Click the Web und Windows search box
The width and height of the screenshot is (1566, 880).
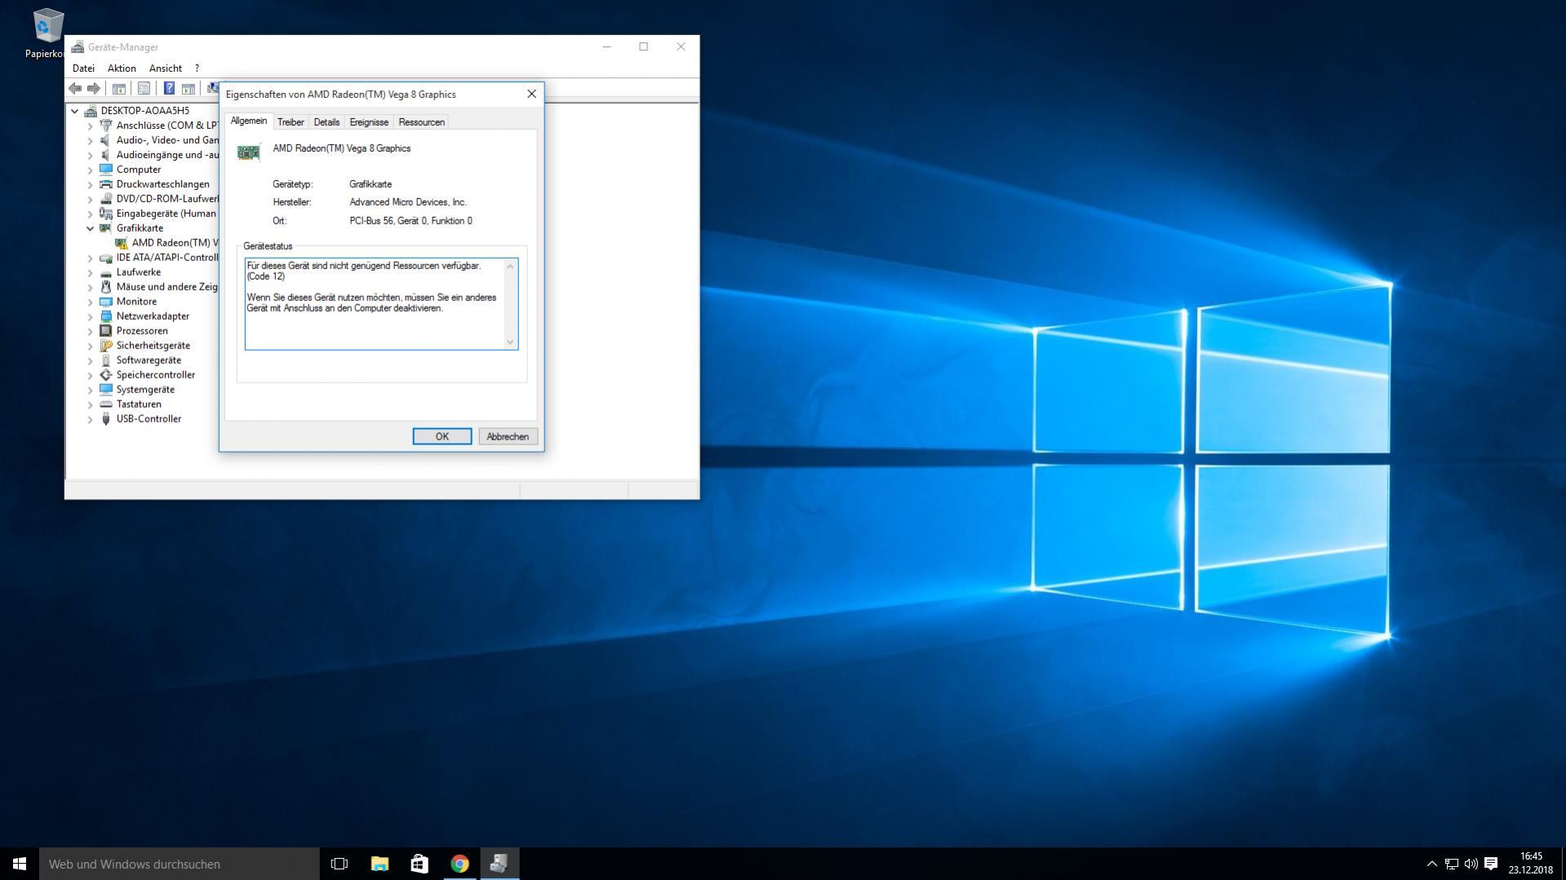coord(180,864)
